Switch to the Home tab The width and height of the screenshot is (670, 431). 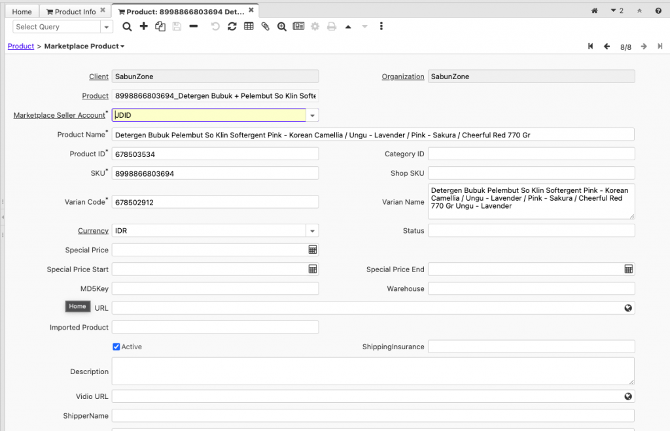(22, 12)
